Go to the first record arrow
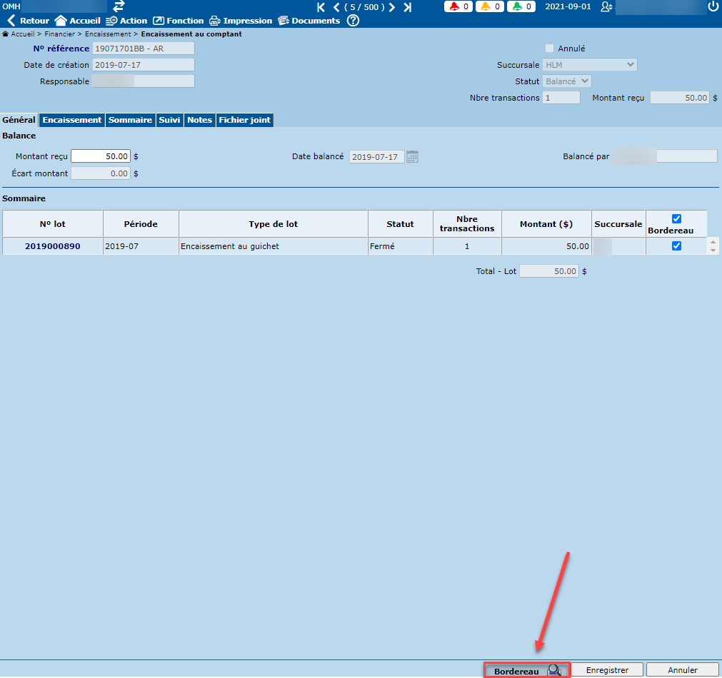This screenshot has width=722, height=678. pos(321,7)
